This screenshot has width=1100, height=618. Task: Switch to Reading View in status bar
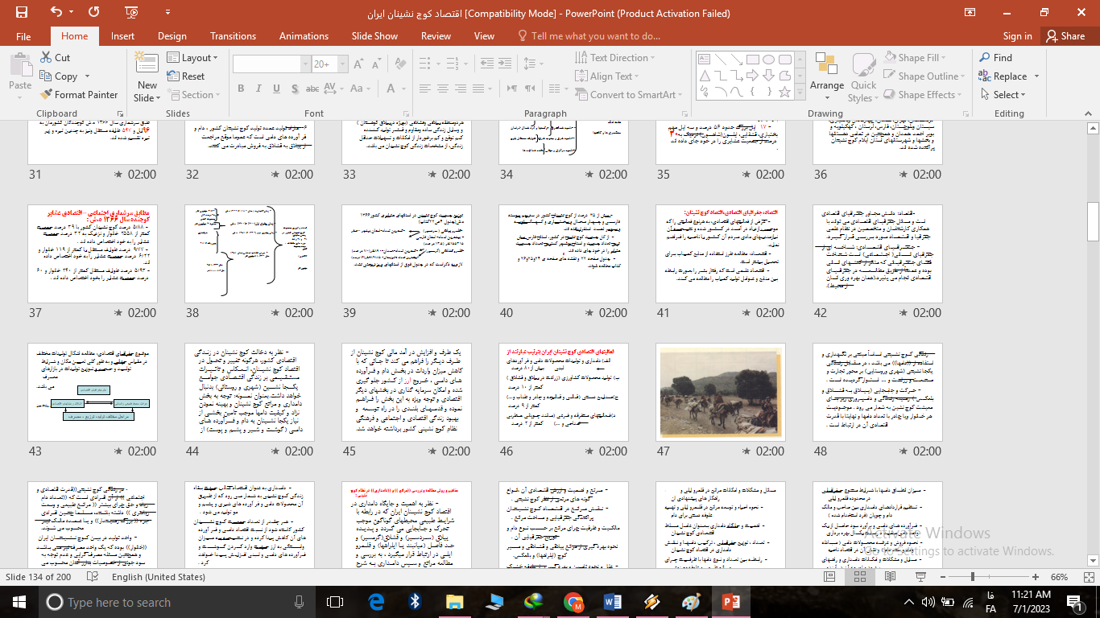pos(890,577)
